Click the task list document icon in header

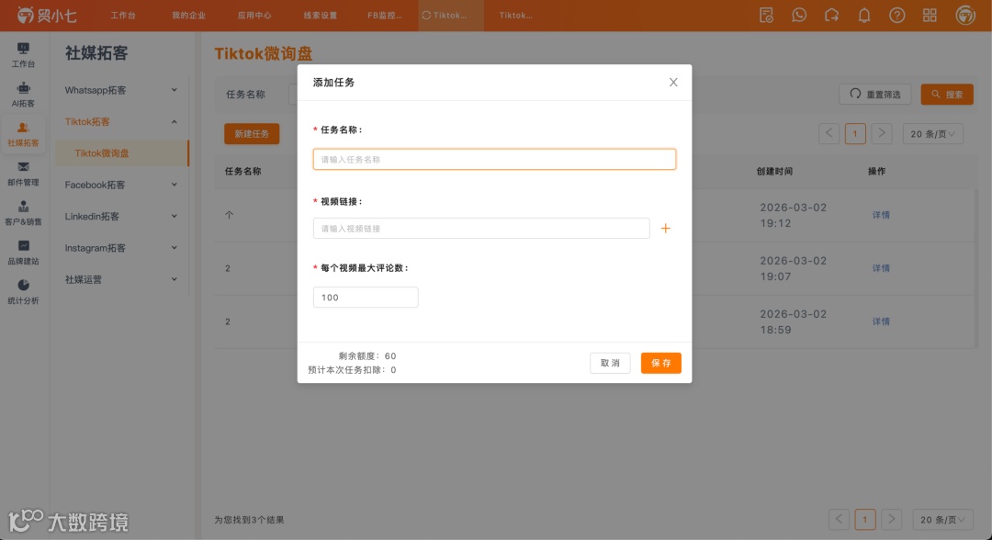click(x=766, y=16)
